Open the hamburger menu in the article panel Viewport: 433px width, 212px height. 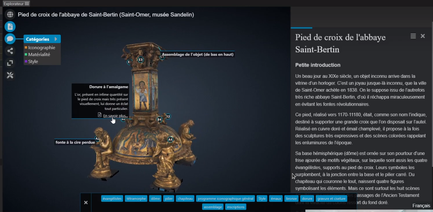(x=413, y=36)
